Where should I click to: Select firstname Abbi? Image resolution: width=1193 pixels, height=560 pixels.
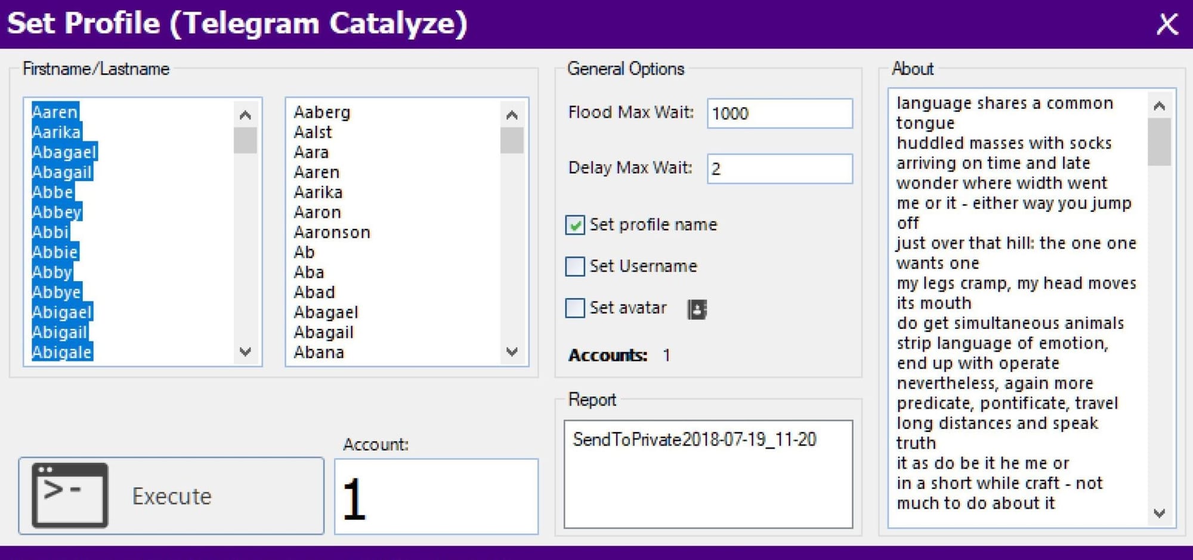click(x=50, y=232)
